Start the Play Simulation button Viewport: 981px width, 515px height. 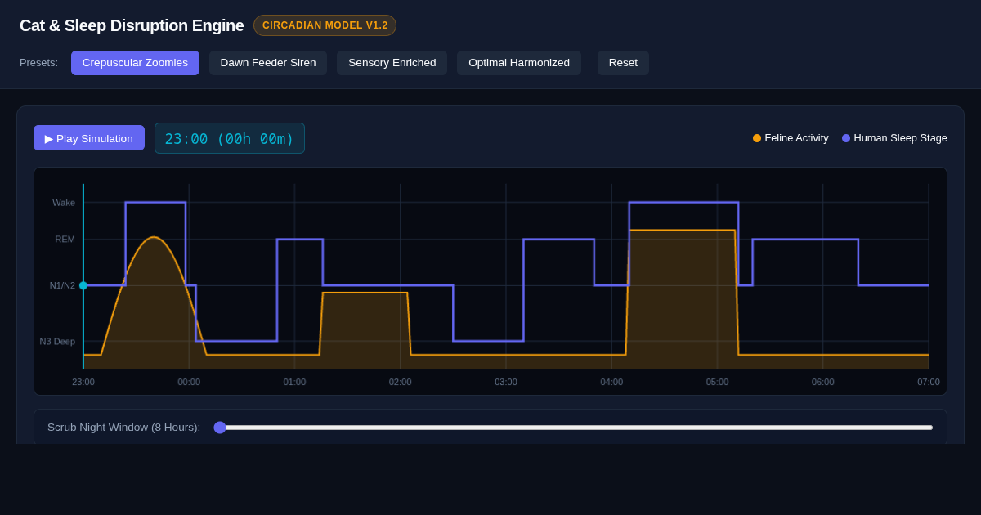[89, 138]
